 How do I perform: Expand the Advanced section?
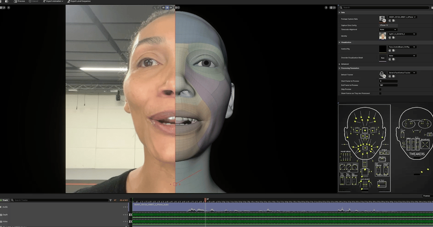click(x=340, y=64)
